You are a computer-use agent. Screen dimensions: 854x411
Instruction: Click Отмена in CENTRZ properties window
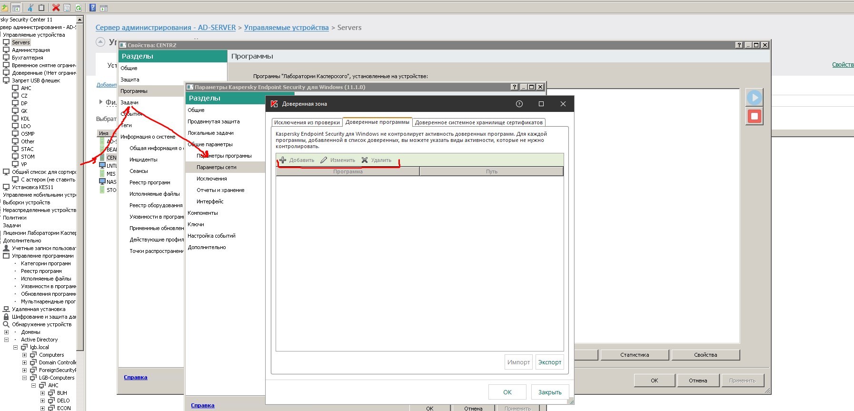[x=698, y=381]
